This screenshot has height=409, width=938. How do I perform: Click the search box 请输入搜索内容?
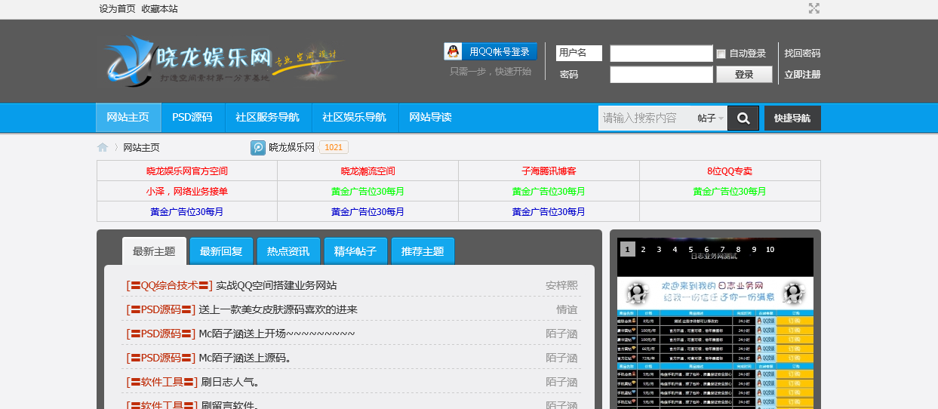click(x=645, y=118)
